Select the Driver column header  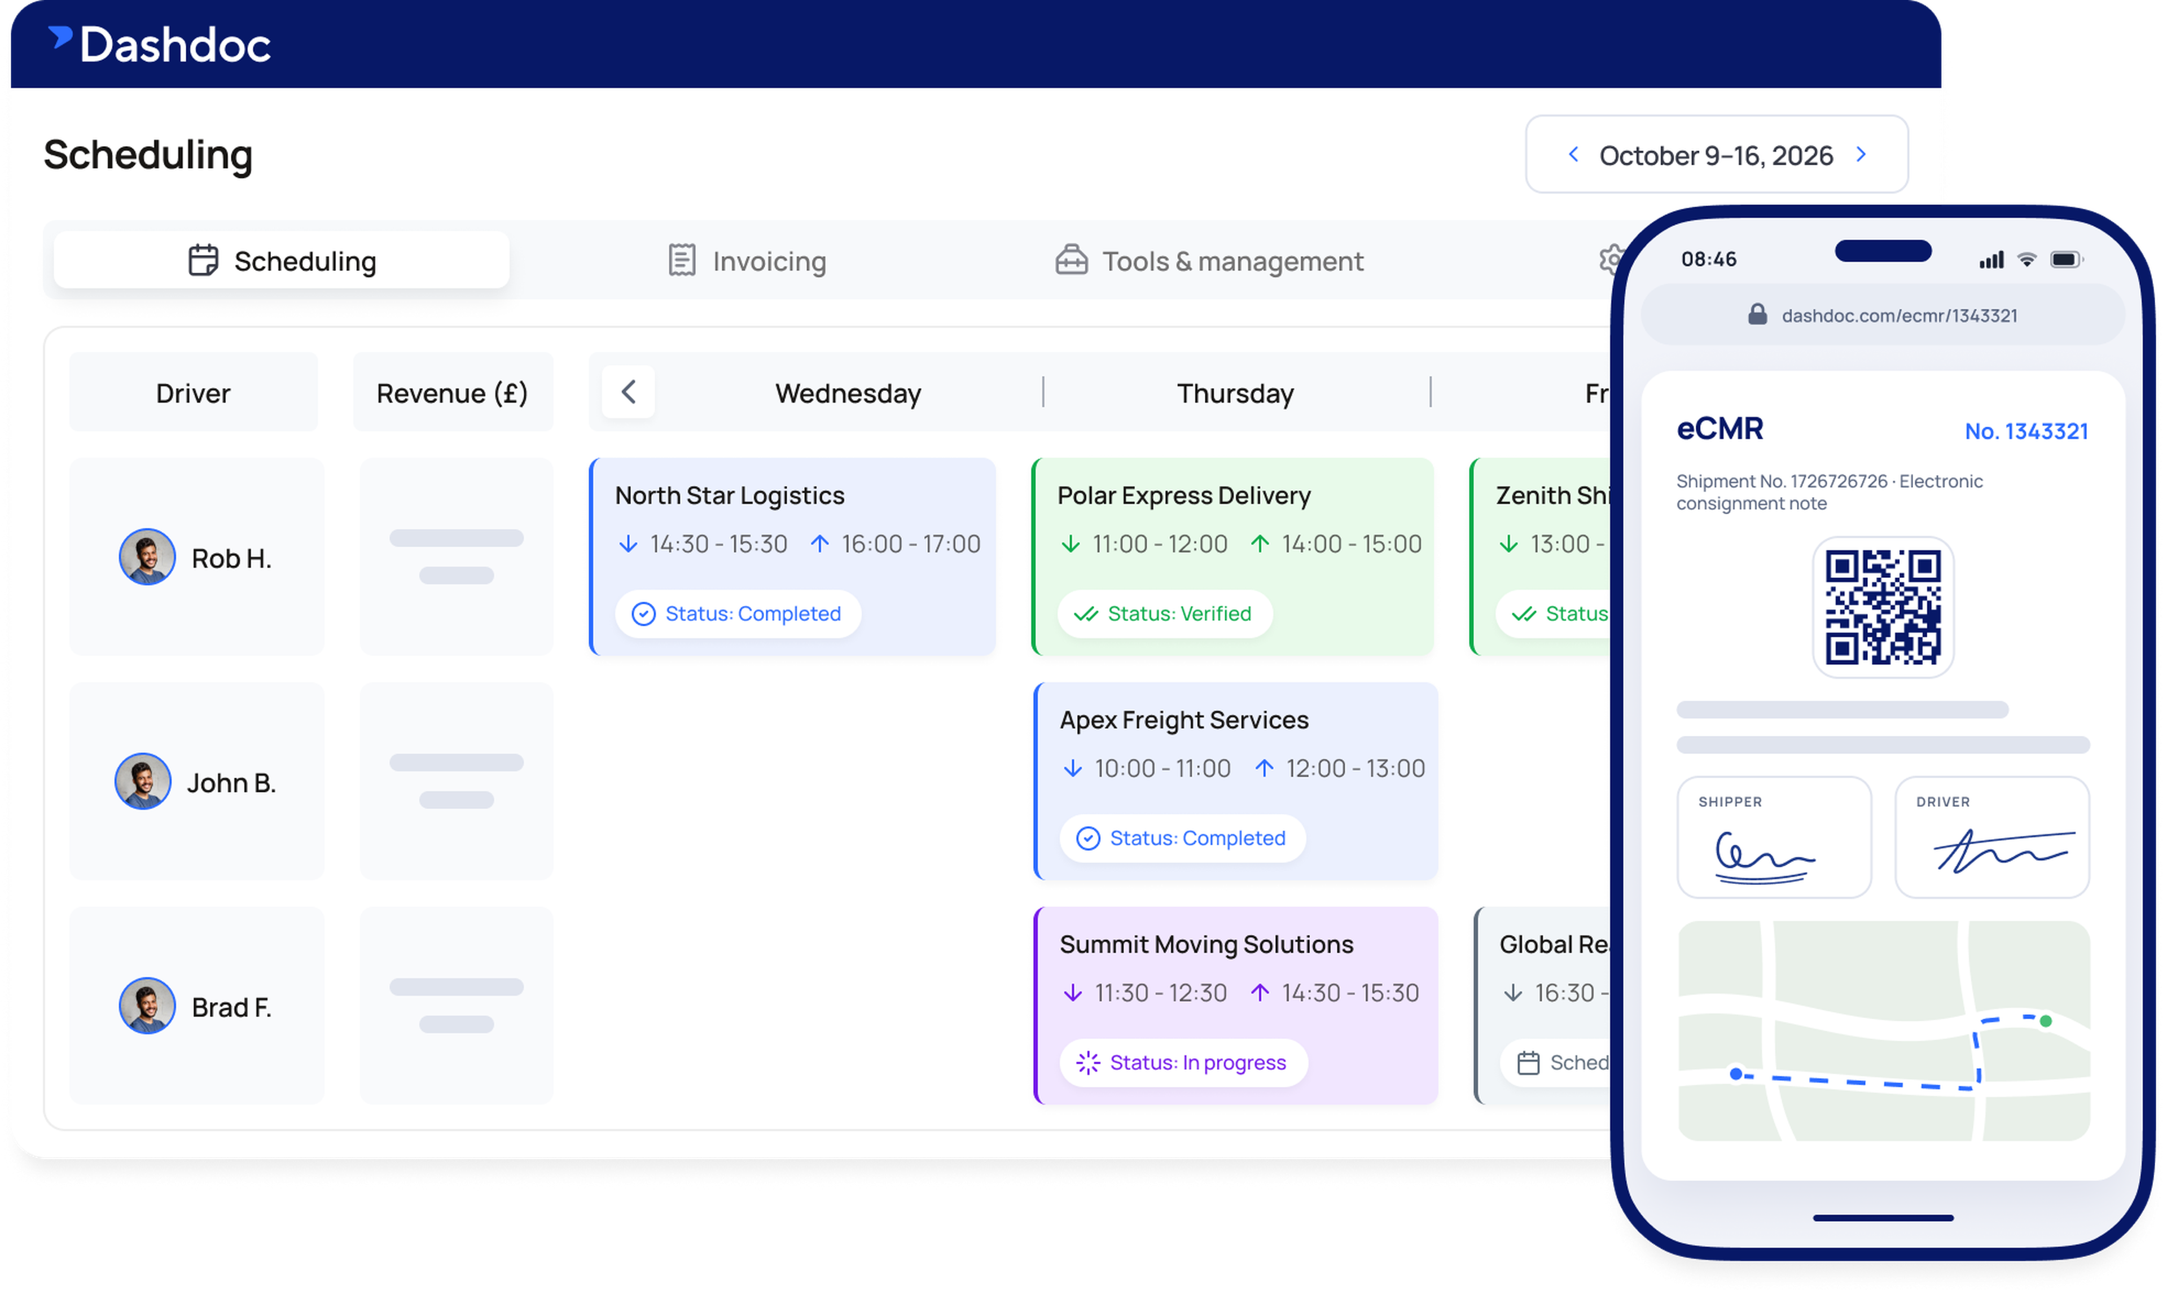tap(194, 393)
